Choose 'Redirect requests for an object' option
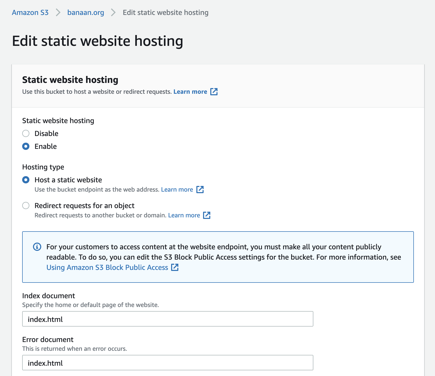This screenshot has width=435, height=376. click(x=26, y=206)
